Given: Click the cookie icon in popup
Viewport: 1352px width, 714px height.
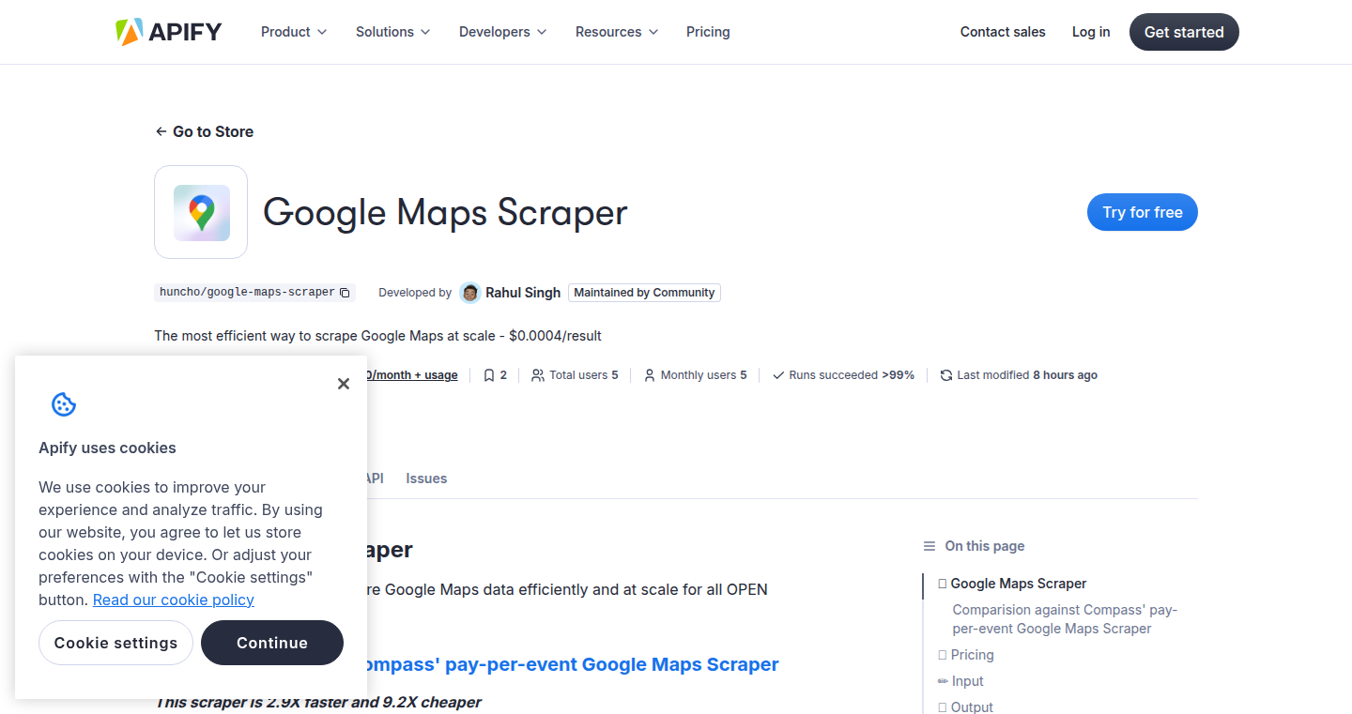Looking at the screenshot, I should pyautogui.click(x=64, y=404).
